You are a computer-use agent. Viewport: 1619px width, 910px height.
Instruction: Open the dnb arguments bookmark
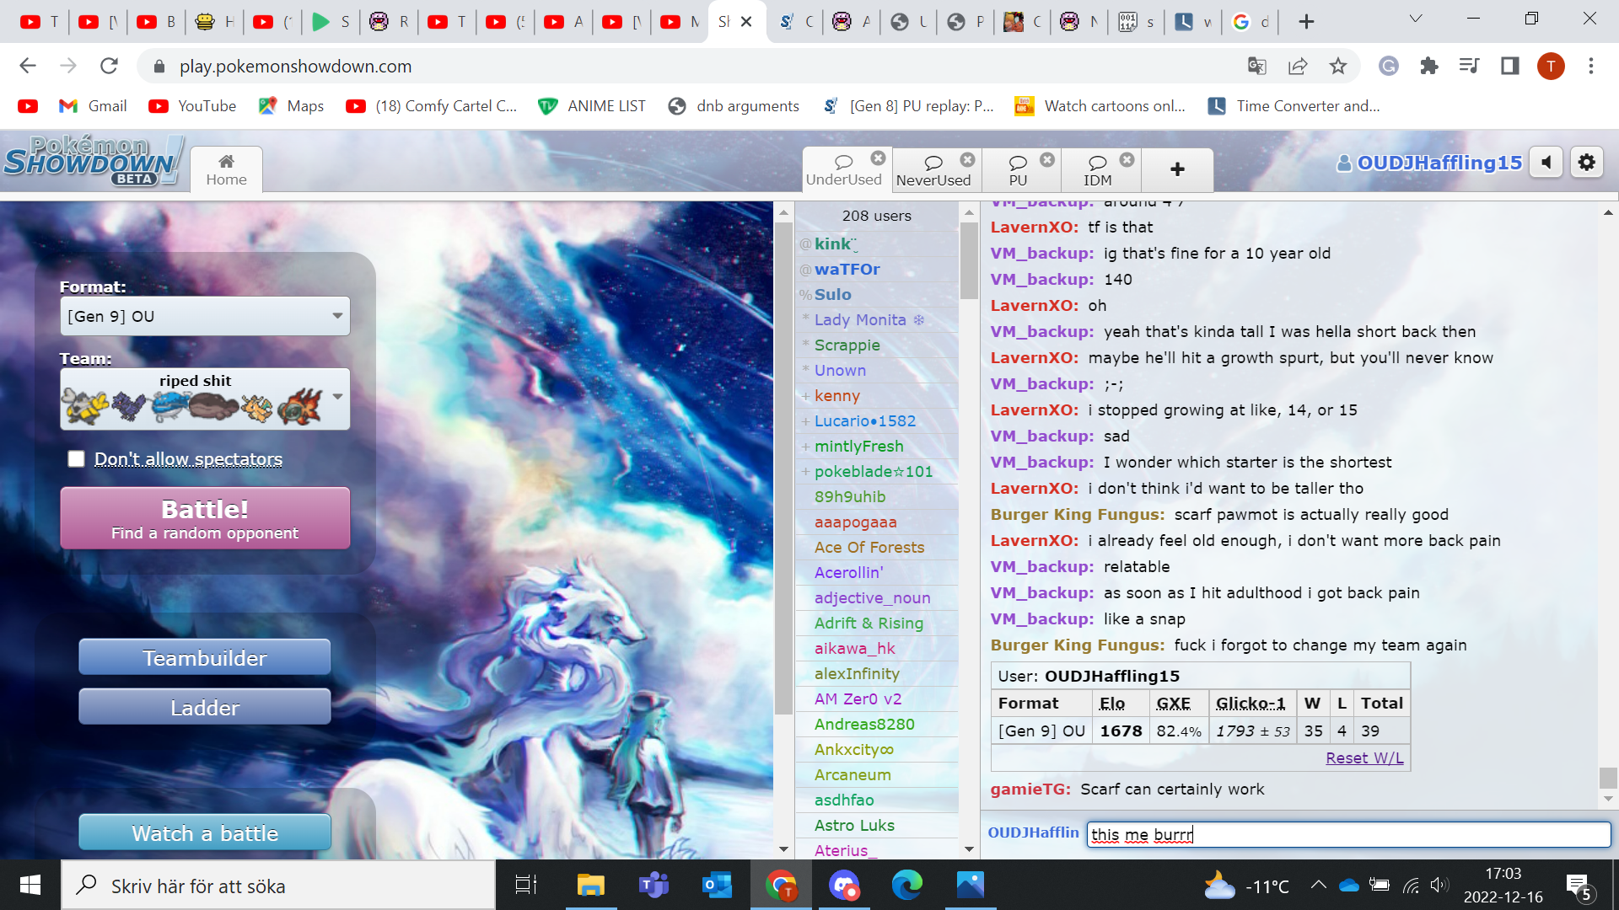click(734, 106)
